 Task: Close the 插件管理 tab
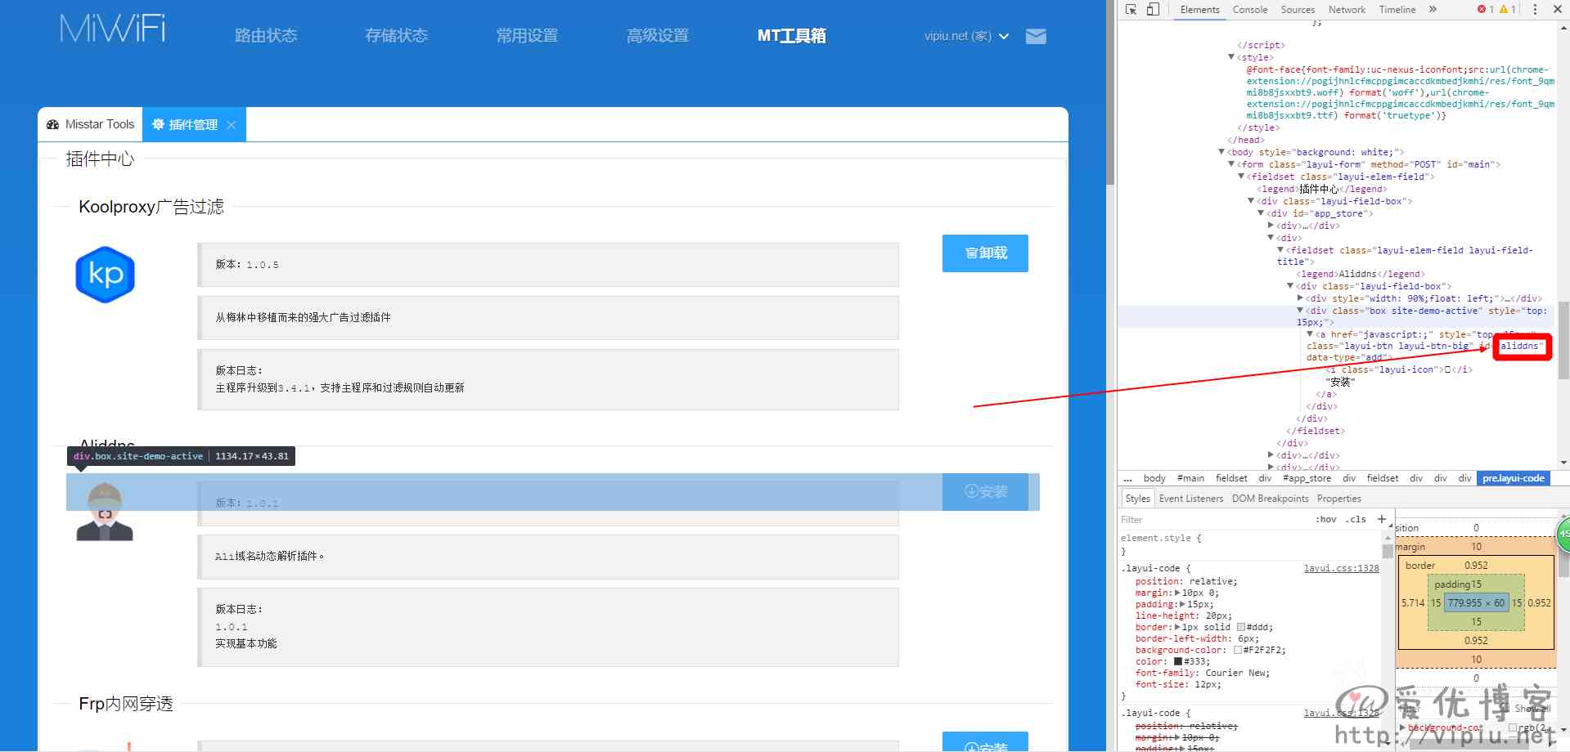point(232,125)
